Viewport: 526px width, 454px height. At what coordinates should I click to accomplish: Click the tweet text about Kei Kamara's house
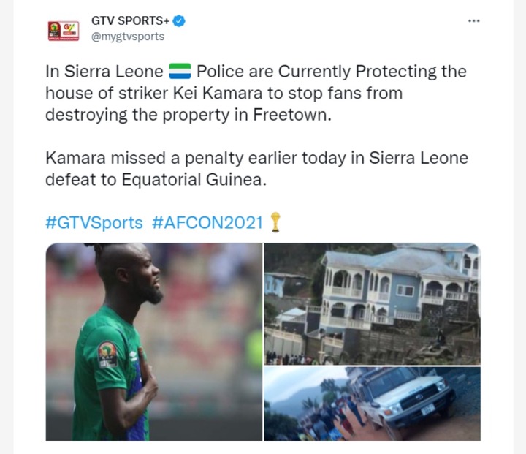[256, 93]
